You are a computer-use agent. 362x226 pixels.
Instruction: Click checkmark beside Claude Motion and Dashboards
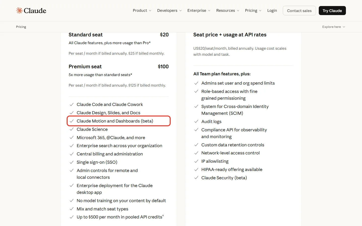tap(72, 121)
